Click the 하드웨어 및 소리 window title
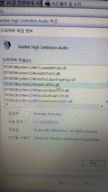Screen dimensions: 108x192 pos(66,4)
